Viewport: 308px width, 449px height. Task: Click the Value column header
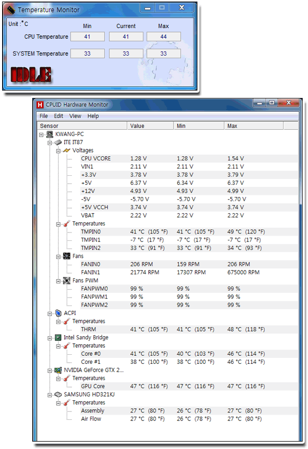tap(150, 125)
